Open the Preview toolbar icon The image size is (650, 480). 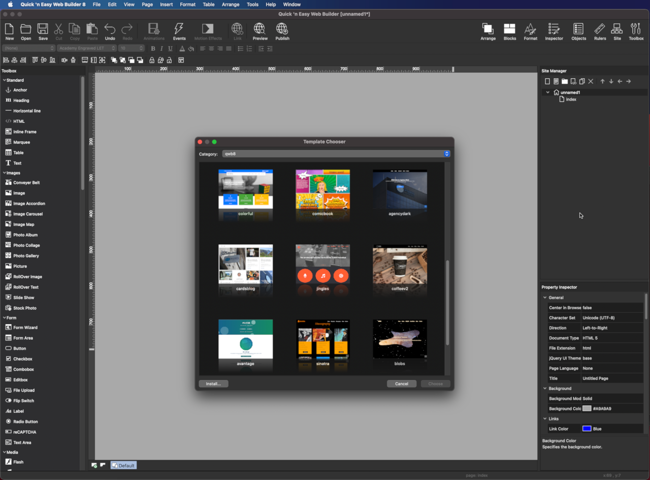pos(260,31)
